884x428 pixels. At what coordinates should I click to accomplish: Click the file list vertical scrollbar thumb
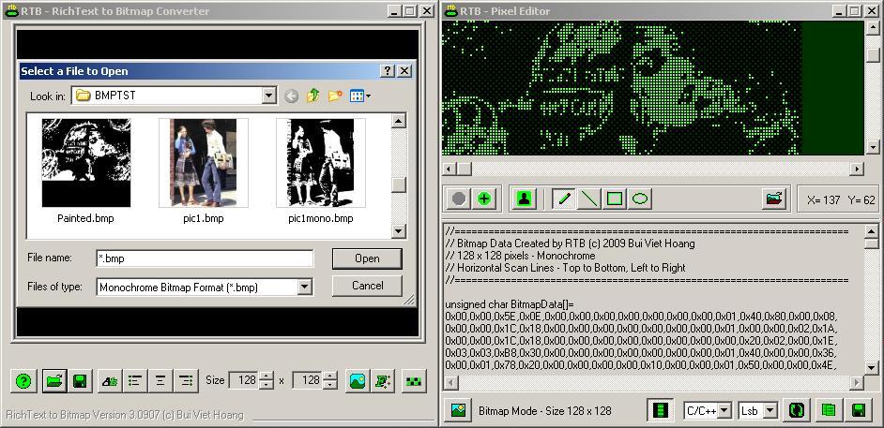coord(399,184)
